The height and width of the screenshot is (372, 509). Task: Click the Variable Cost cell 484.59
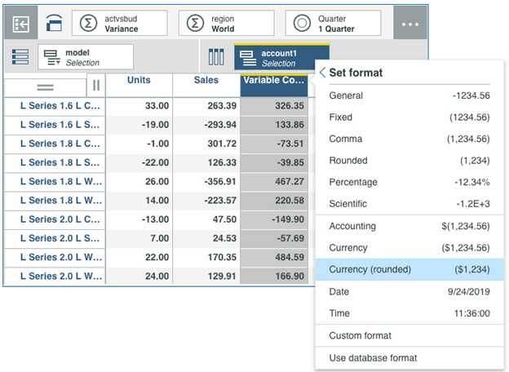[274, 258]
